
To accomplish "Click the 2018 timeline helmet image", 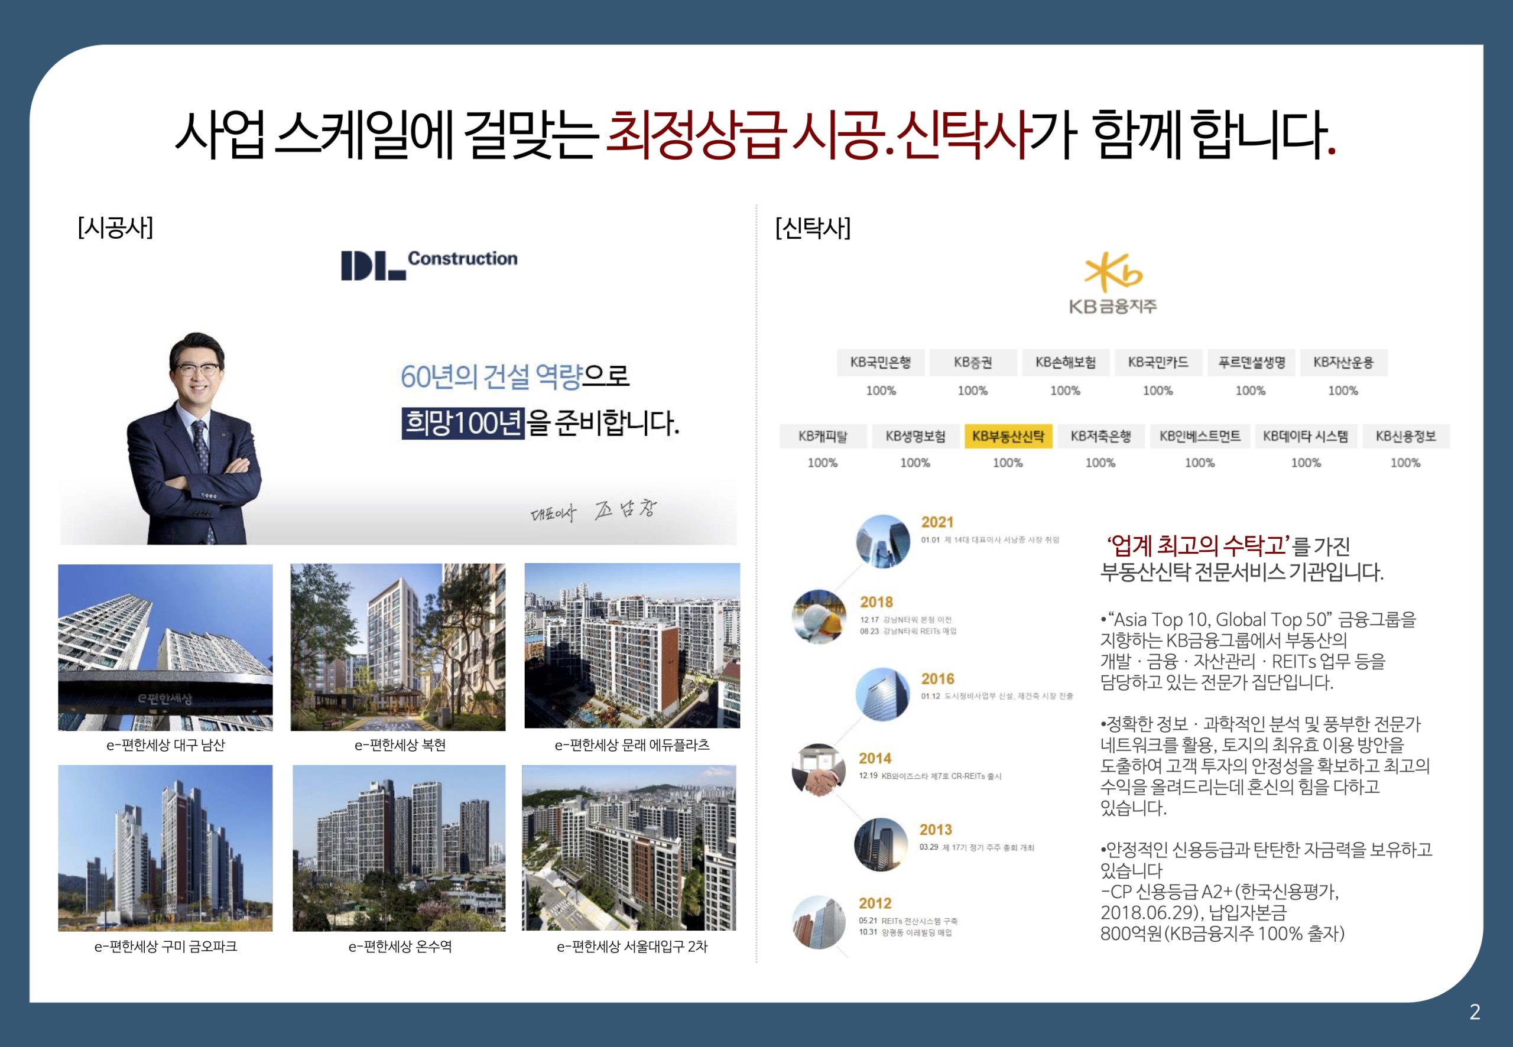I will coord(820,617).
